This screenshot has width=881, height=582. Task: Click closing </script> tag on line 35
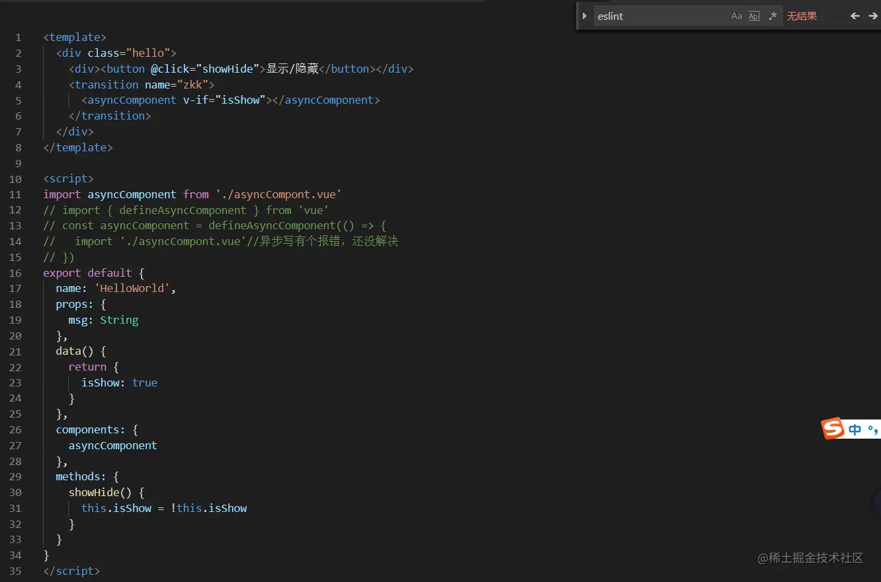coord(72,571)
